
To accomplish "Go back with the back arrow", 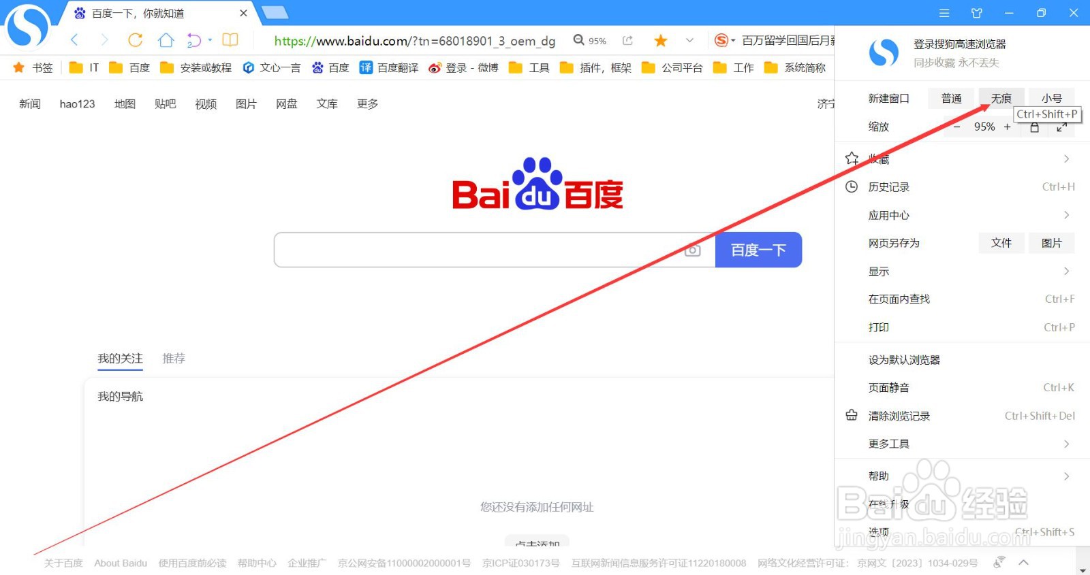I will [x=74, y=40].
